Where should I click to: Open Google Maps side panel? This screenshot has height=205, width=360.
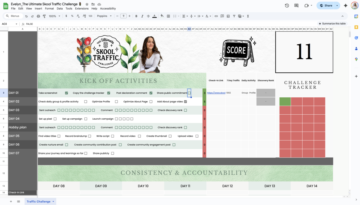pyautogui.click(x=356, y=59)
